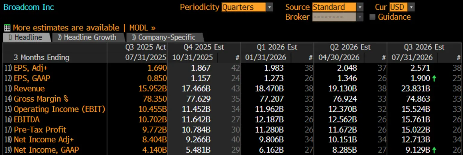Viewport: 463px width, 155px height.
Task: Click green up arrow next to 9.129B
Action: (434, 150)
